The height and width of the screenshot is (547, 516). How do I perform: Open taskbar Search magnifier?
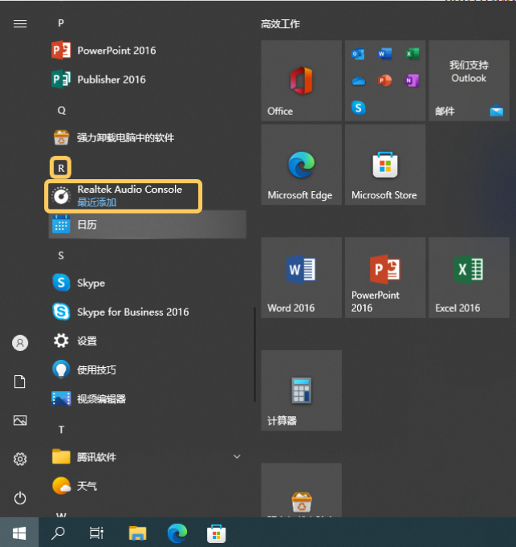[x=58, y=533]
